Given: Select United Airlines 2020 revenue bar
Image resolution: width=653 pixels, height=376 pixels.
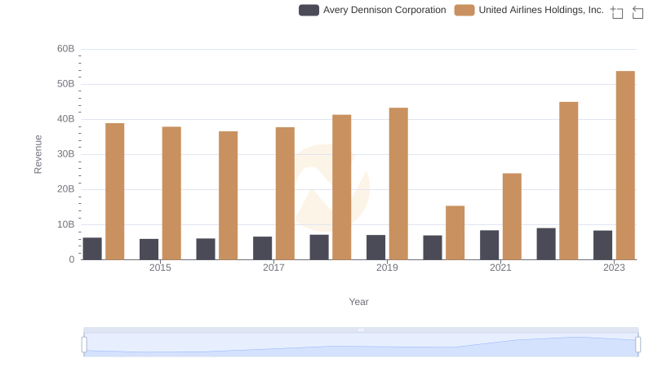Looking at the screenshot, I should click(x=455, y=232).
